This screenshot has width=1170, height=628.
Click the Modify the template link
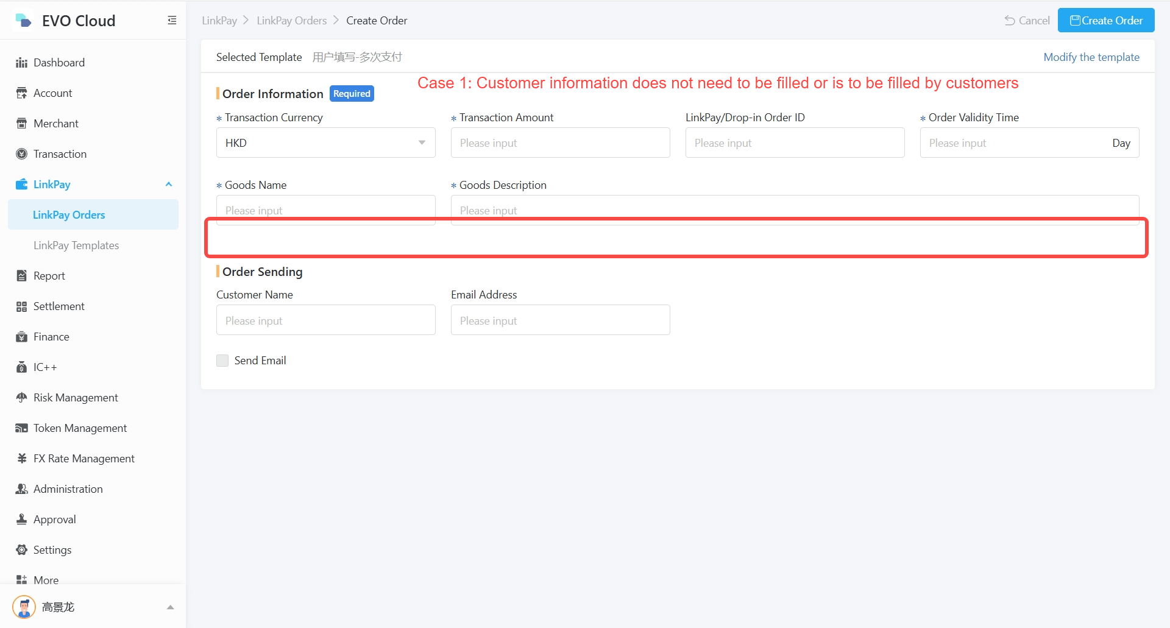pos(1091,57)
